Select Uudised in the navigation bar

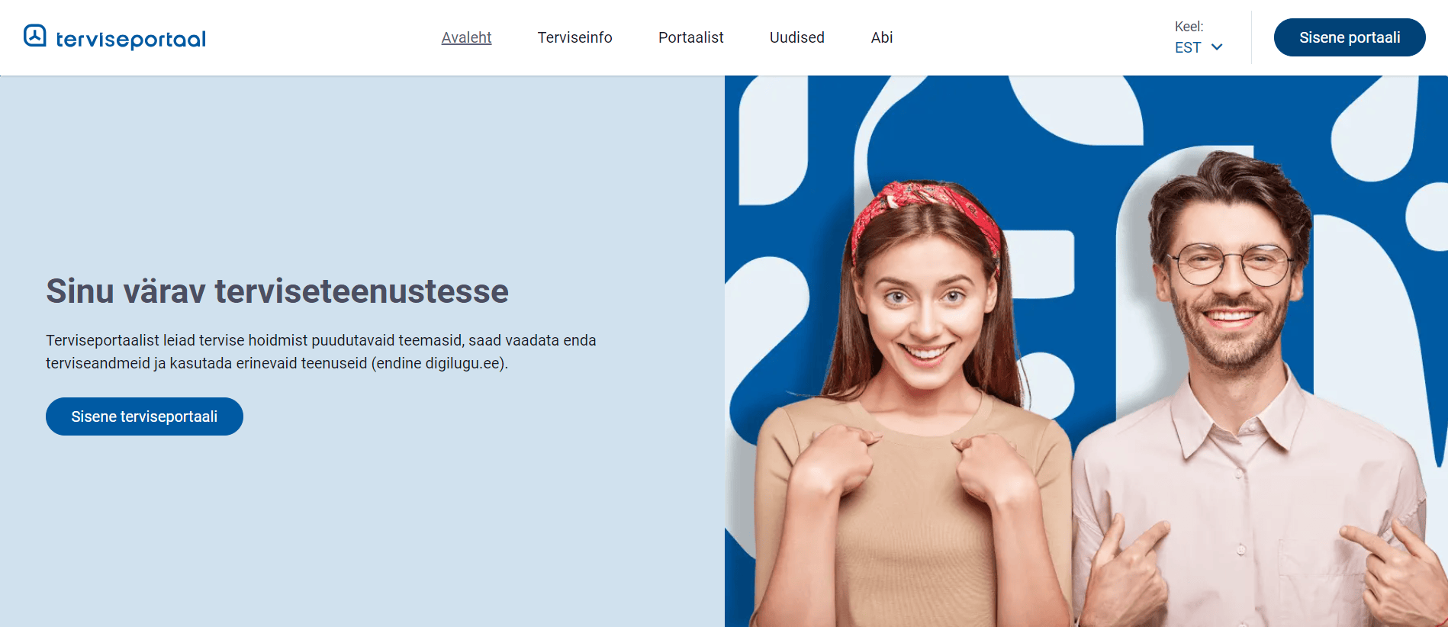click(796, 37)
